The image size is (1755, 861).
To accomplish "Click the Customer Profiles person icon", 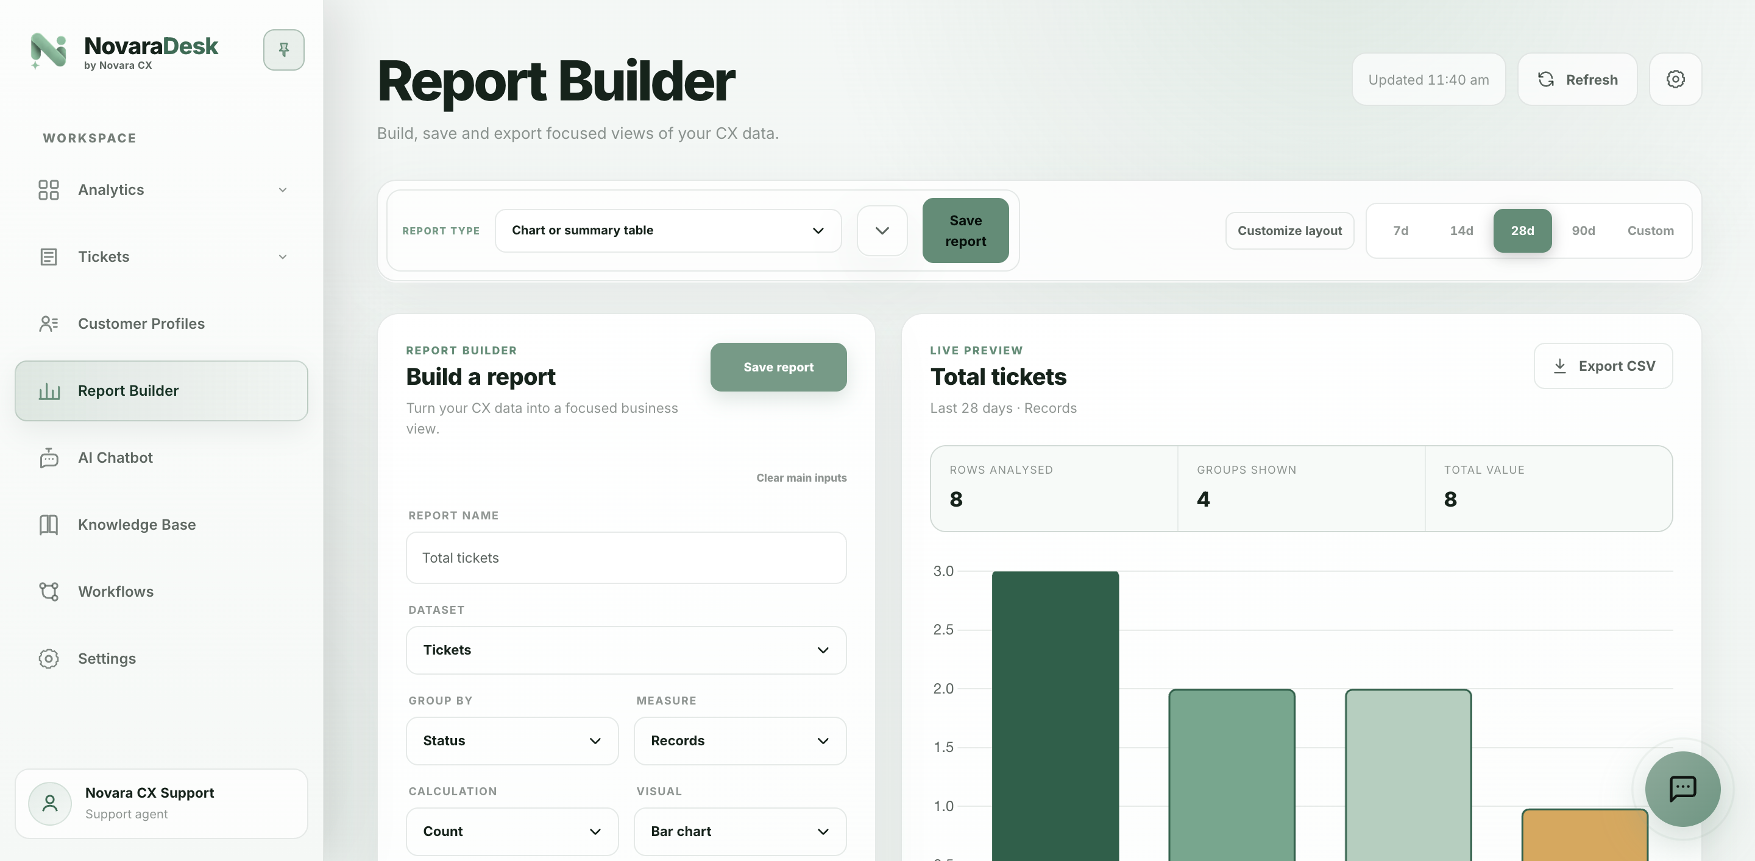I will tap(48, 323).
